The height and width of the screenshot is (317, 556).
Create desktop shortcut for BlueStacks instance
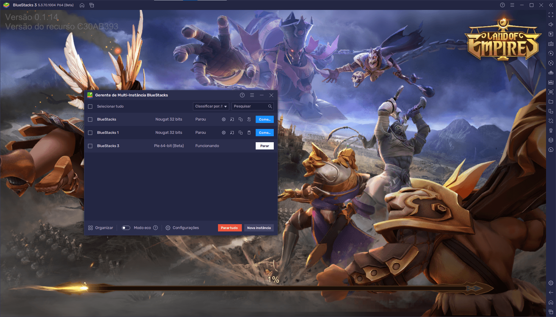232,119
